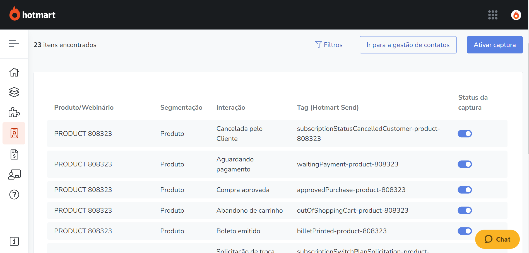Open the sales invoice dollar icon
The width and height of the screenshot is (529, 253).
click(14, 154)
